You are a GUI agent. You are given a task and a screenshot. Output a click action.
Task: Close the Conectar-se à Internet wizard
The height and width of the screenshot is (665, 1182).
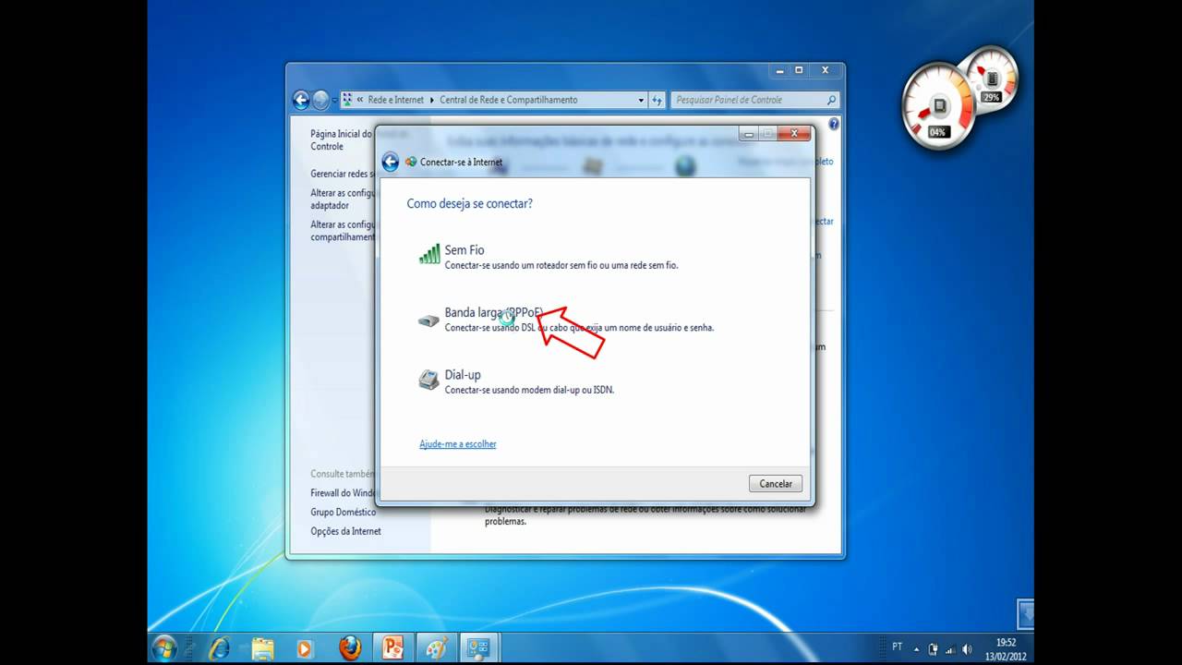pyautogui.click(x=793, y=134)
